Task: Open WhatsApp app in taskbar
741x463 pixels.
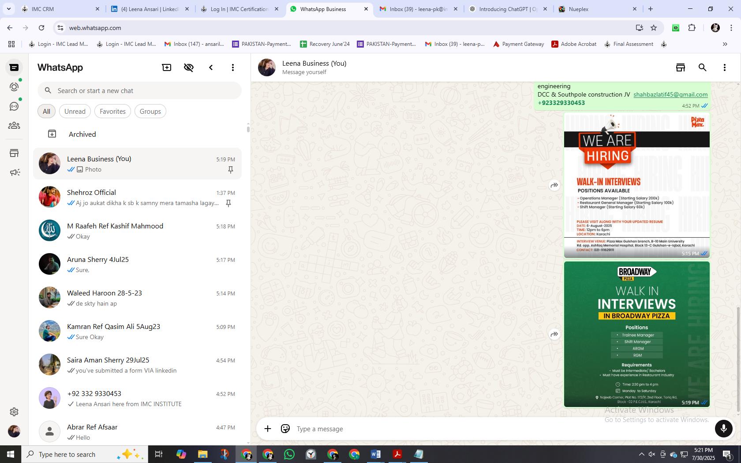Action: [289, 454]
